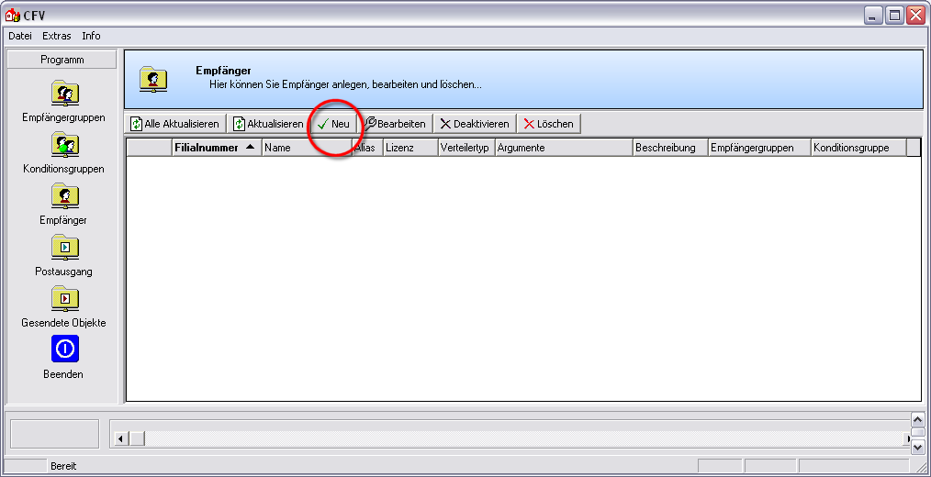This screenshot has height=477, width=931.
Task: Click the Beenden label in the sidebar
Action: click(x=63, y=374)
